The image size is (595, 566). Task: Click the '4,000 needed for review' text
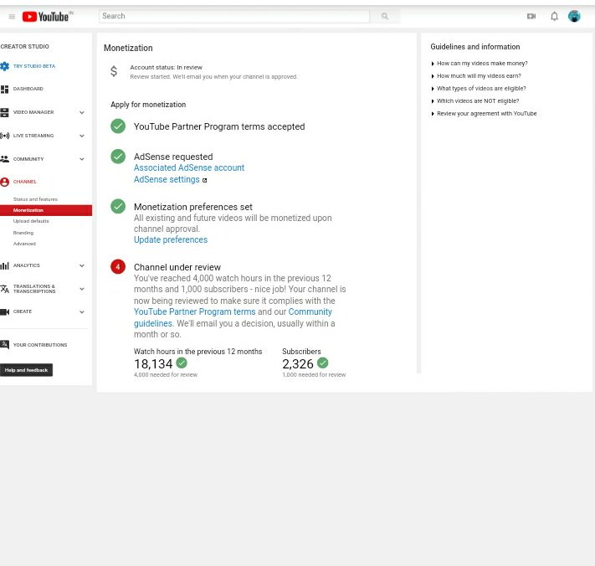[x=166, y=374]
